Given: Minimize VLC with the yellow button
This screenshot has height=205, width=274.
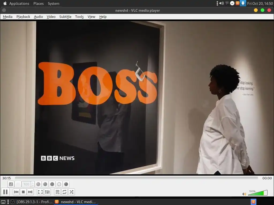Looking at the screenshot, I should (256, 10).
